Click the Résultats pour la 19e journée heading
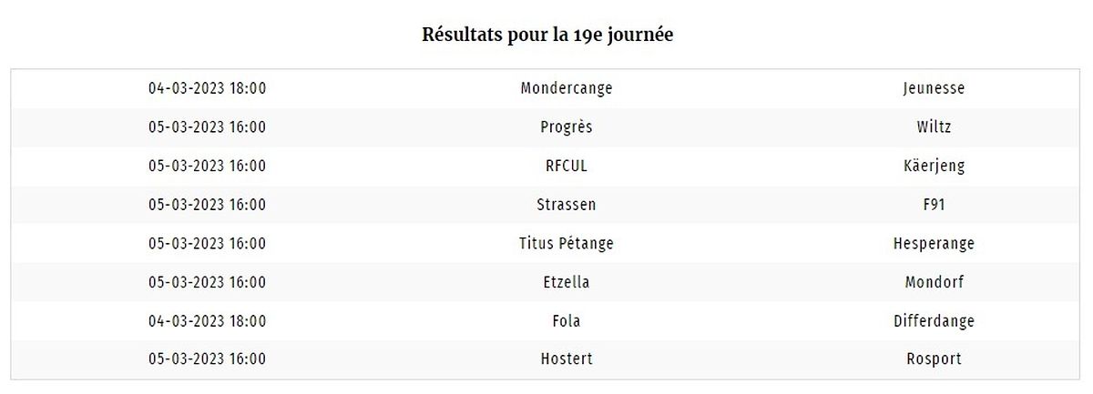This screenshot has width=1093, height=394. (547, 35)
